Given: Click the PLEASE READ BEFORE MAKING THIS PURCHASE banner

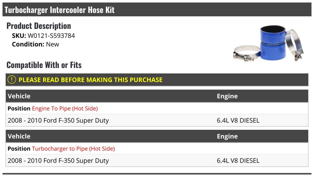Looking at the screenshot, I should pyautogui.click(x=157, y=80).
